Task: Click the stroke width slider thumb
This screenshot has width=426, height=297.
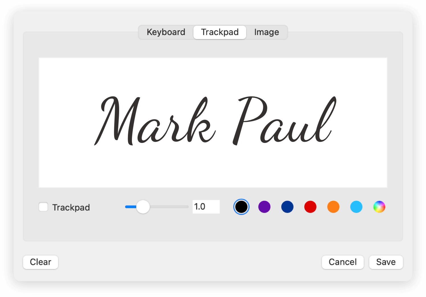Action: [143, 207]
